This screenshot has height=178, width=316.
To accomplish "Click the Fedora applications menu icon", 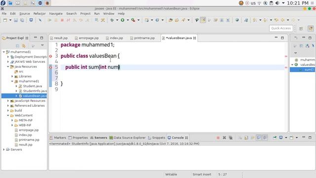I will pos(3,3).
